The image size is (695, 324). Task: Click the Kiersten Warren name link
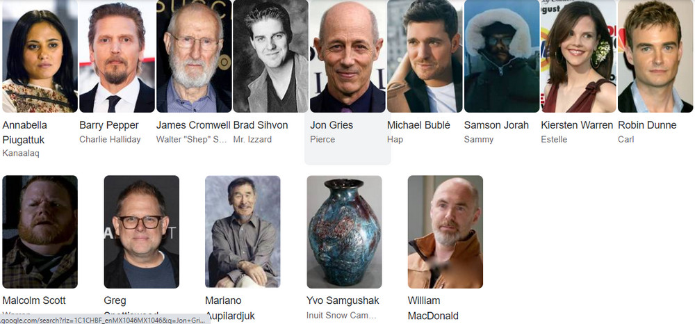577,125
